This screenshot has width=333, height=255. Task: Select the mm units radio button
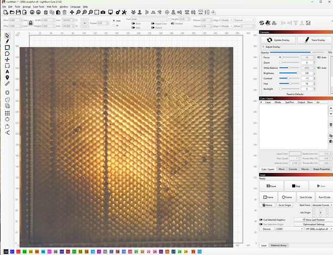point(114,21)
